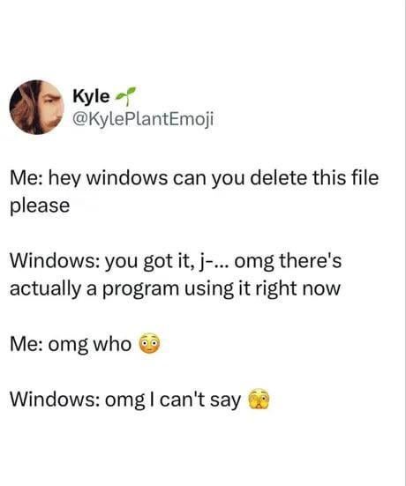Image resolution: width=406 pixels, height=486 pixels.
Task: Click the word 'file' ending the first line
Action: [365, 178]
